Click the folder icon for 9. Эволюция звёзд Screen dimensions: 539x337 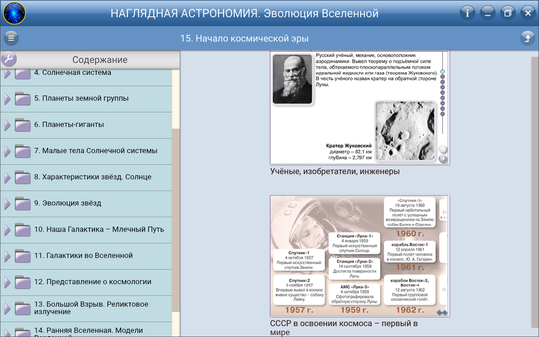click(x=23, y=203)
